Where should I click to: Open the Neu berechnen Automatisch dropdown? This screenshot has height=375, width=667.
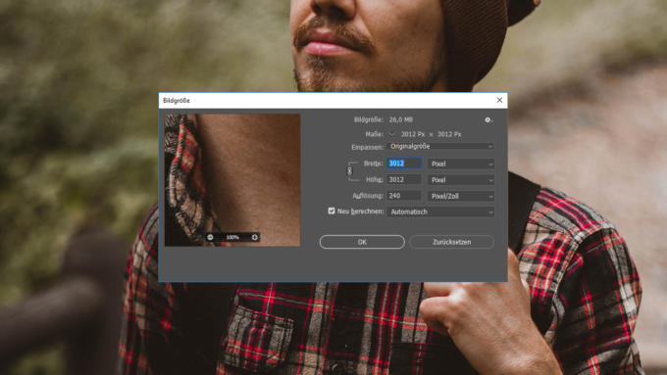[x=440, y=211]
